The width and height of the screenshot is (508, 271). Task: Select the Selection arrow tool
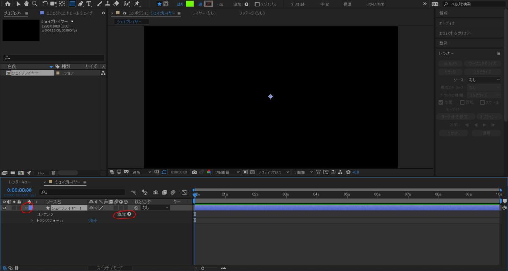pos(18,4)
